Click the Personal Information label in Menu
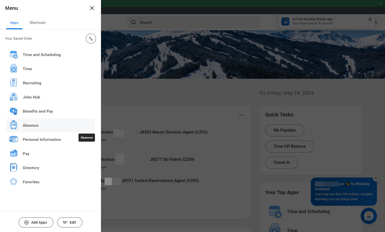 point(42,140)
